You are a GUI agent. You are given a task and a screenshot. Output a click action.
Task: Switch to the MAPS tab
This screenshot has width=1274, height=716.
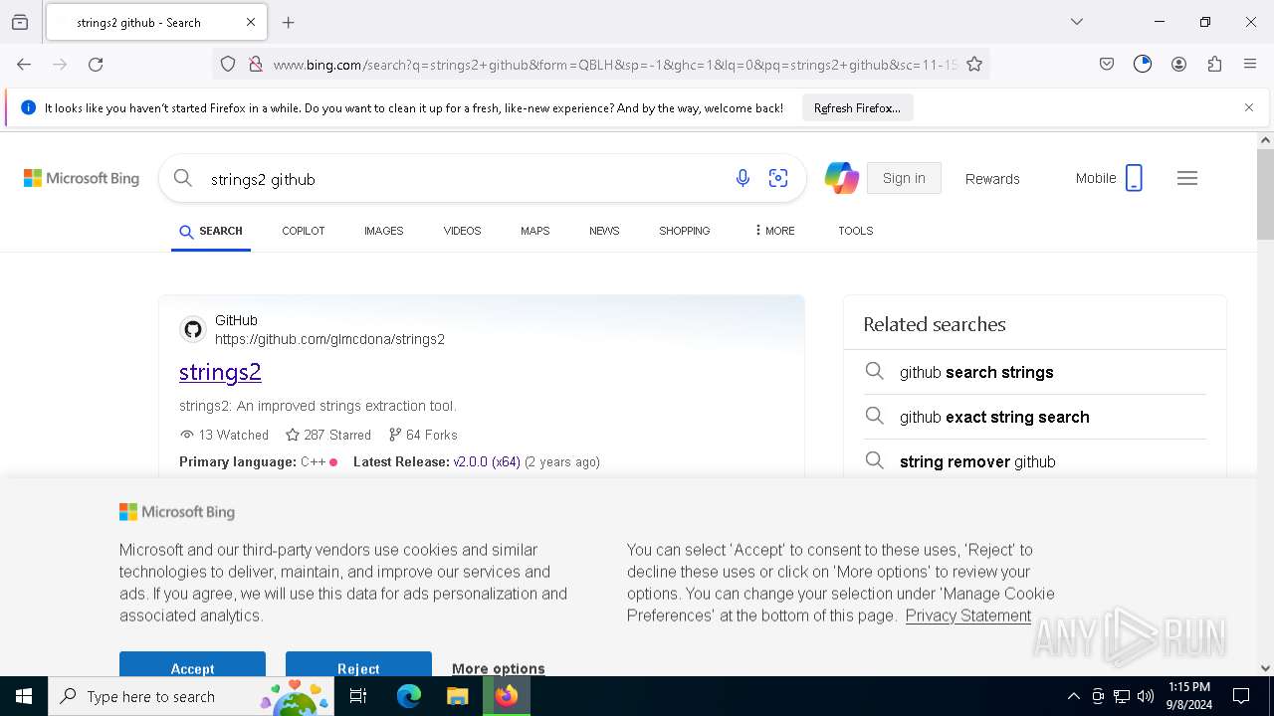click(x=534, y=231)
